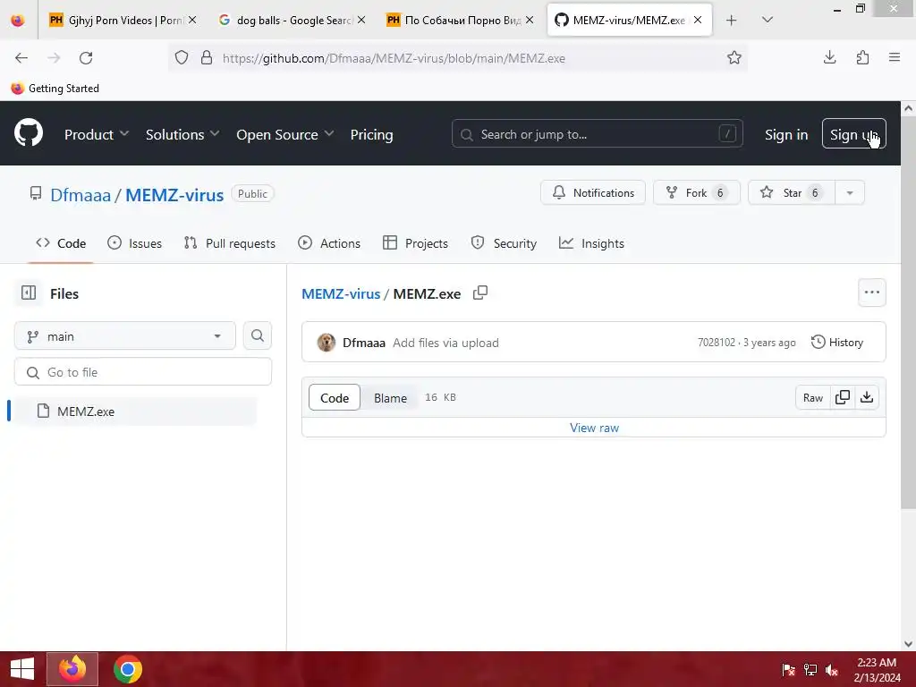Go to the Projects tab
Image resolution: width=916 pixels, height=687 pixels.
415,243
